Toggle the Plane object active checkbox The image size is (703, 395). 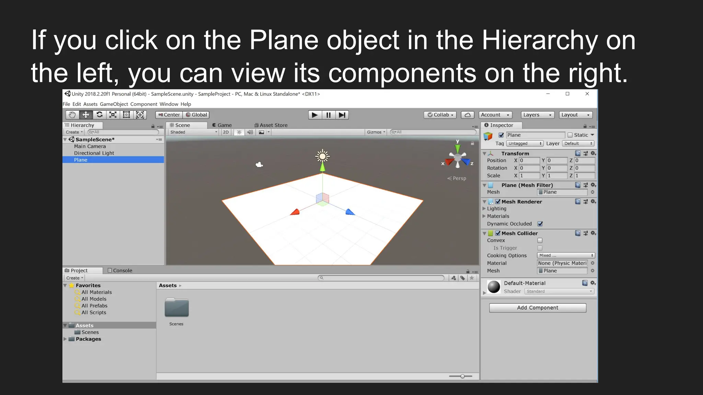coord(501,135)
